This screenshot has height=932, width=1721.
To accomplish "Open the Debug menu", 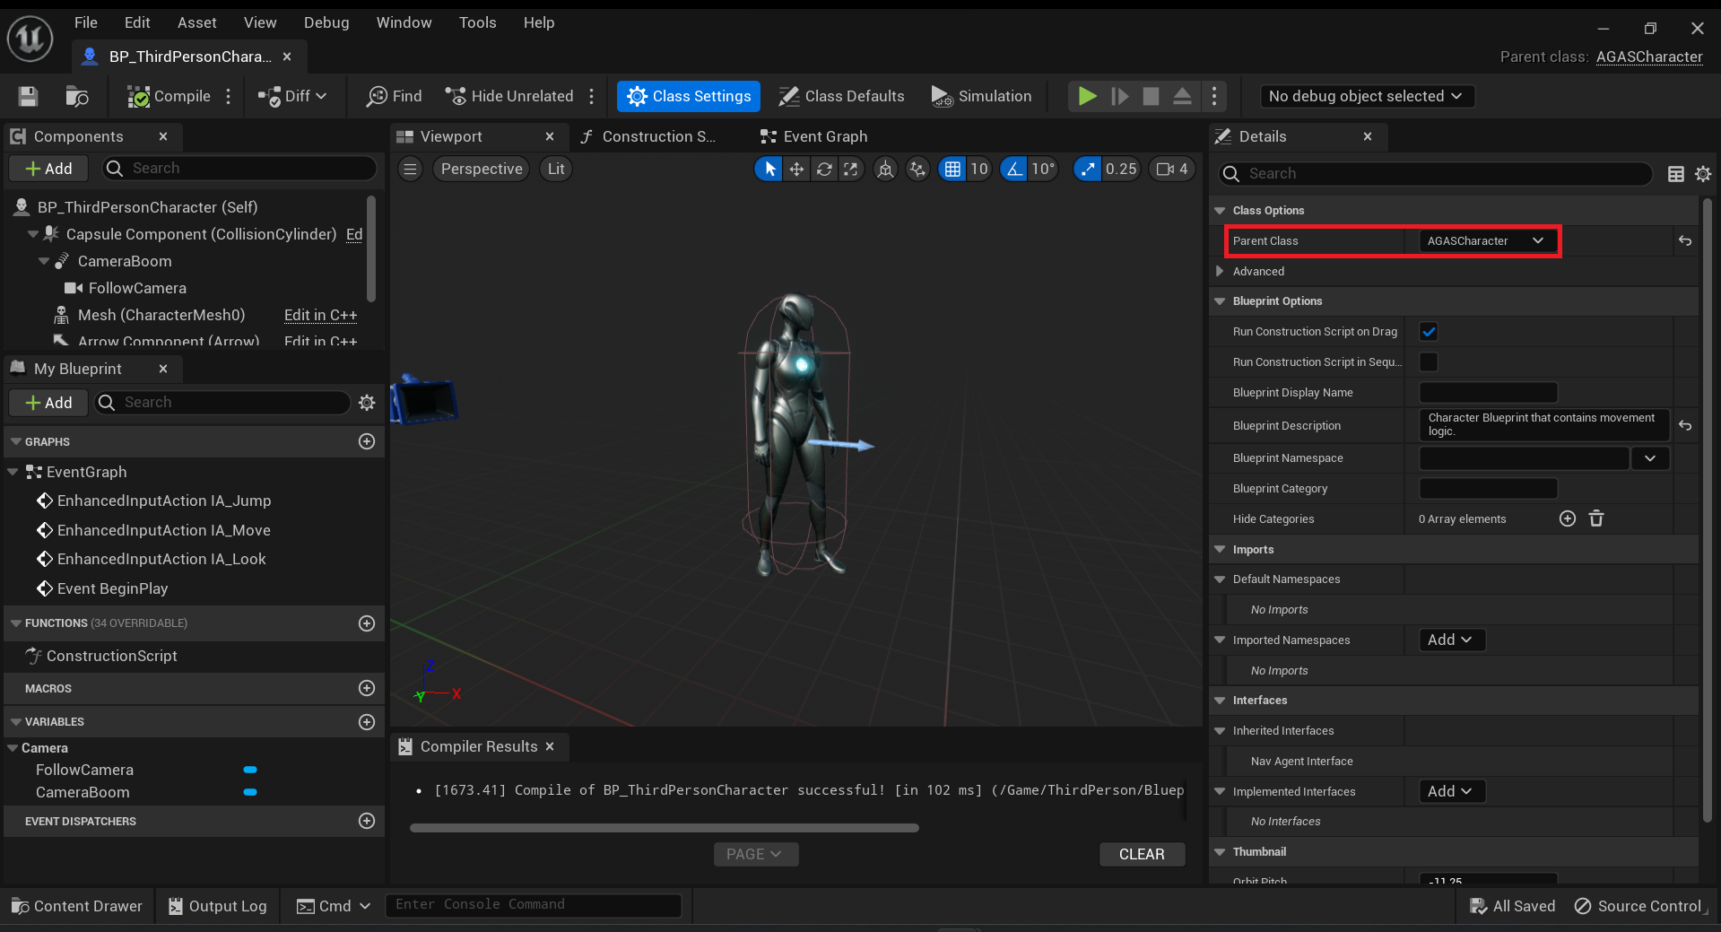I will (326, 22).
